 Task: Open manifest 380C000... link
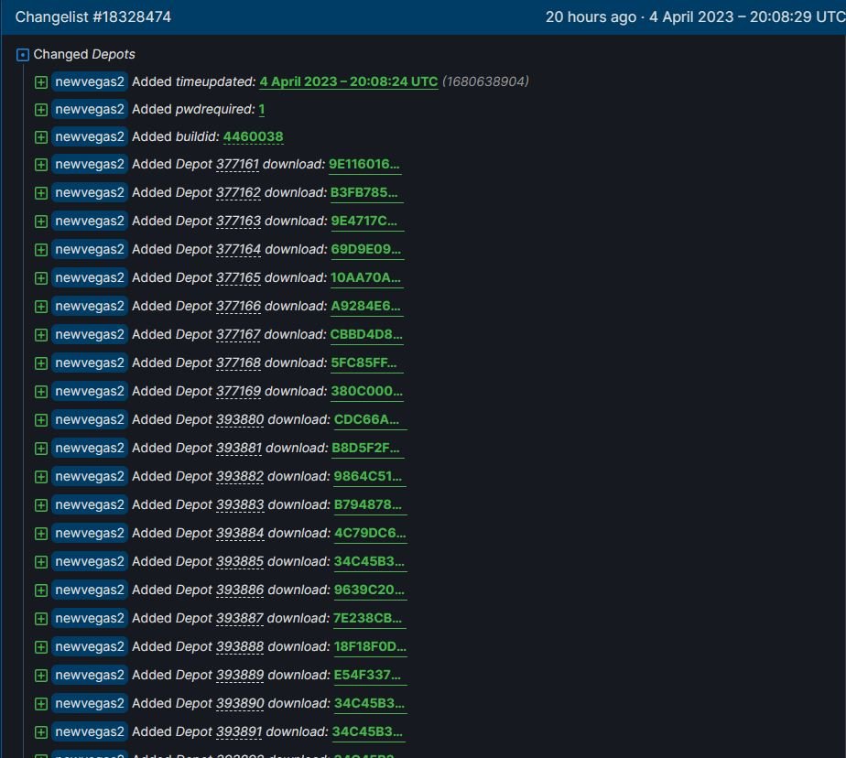coord(366,392)
